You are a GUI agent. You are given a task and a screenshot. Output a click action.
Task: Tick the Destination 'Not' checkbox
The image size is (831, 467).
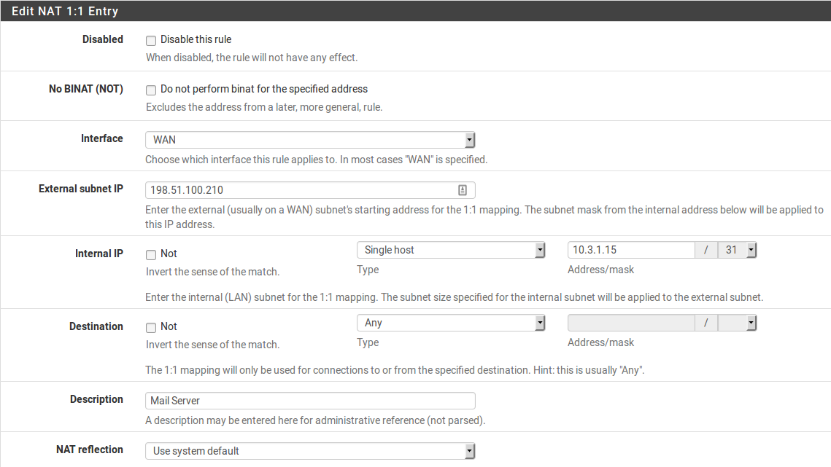tap(151, 328)
